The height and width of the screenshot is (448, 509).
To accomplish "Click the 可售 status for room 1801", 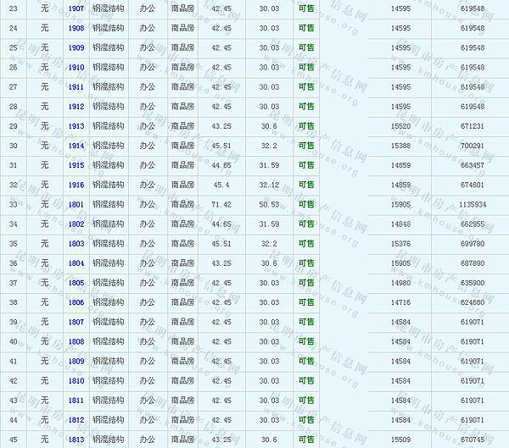I will [306, 205].
